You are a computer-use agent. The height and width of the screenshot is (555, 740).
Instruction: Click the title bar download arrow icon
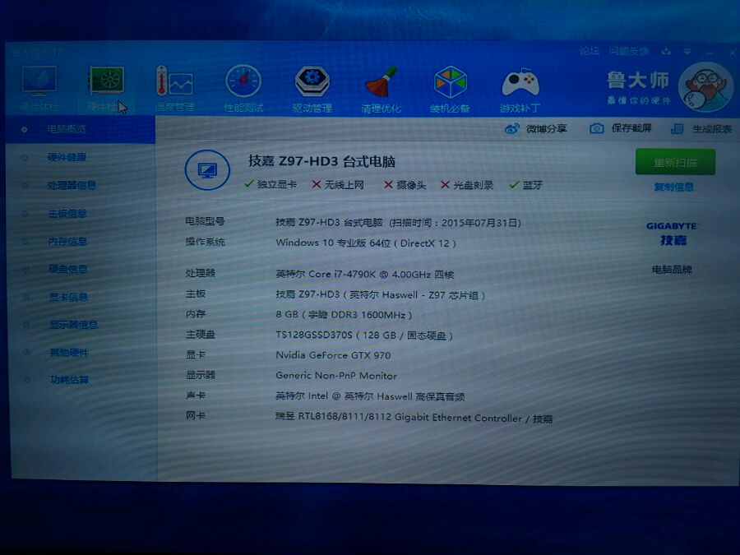tap(666, 51)
